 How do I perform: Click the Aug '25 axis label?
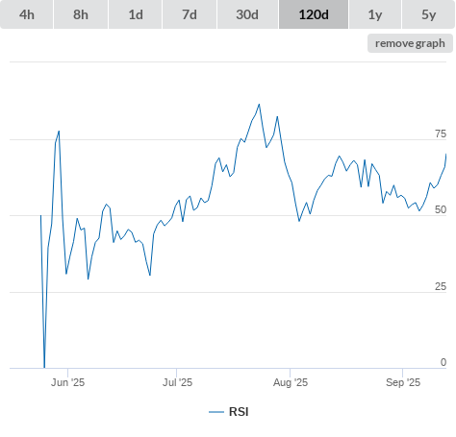coord(291,382)
